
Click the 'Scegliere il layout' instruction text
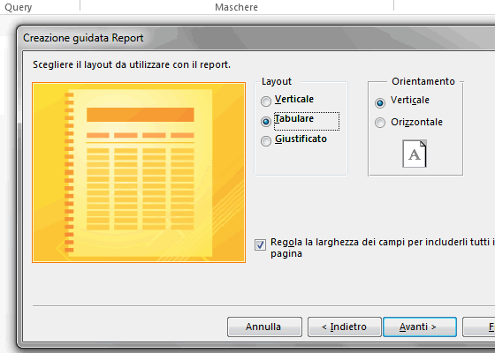[x=132, y=64]
